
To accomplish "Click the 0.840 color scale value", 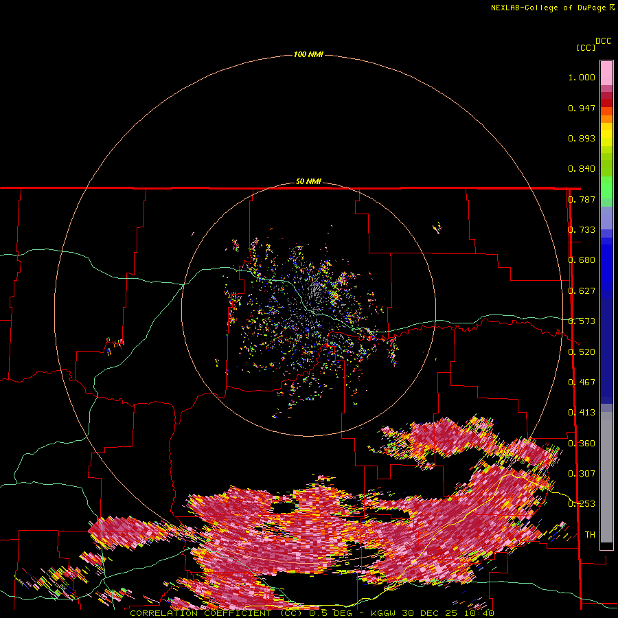I will coord(582,169).
